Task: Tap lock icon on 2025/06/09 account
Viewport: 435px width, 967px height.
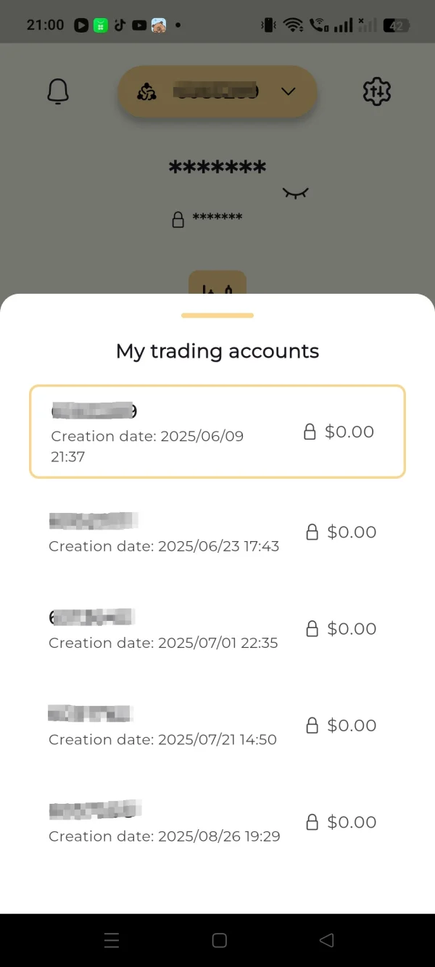Action: [x=310, y=432]
